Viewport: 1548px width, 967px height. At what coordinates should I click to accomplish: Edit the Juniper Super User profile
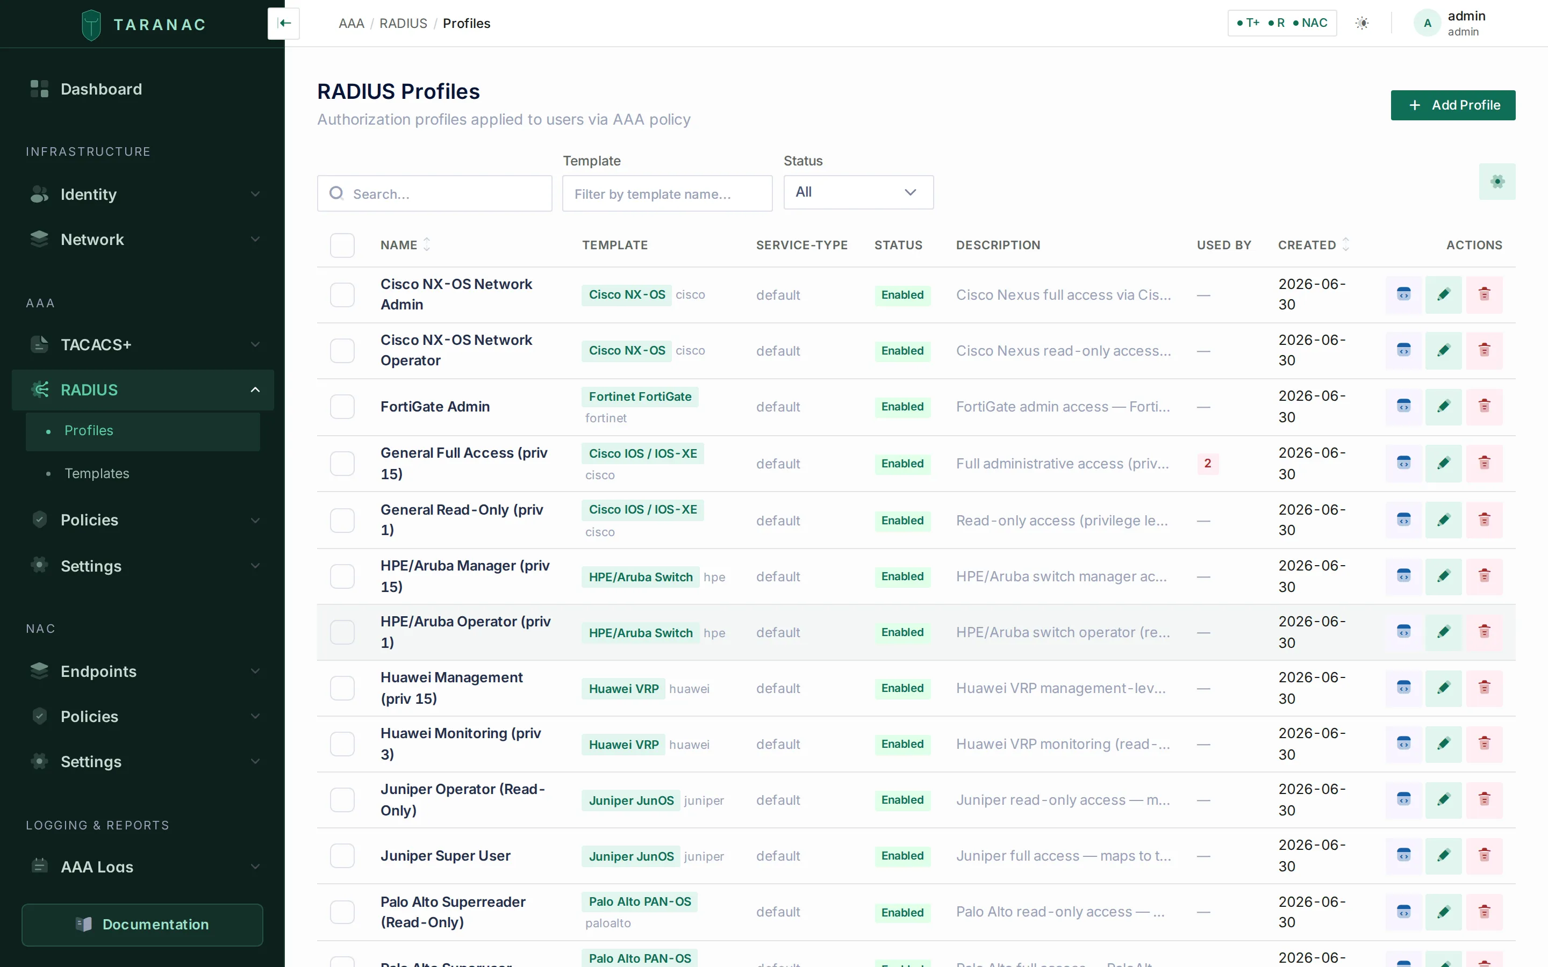point(1443,855)
